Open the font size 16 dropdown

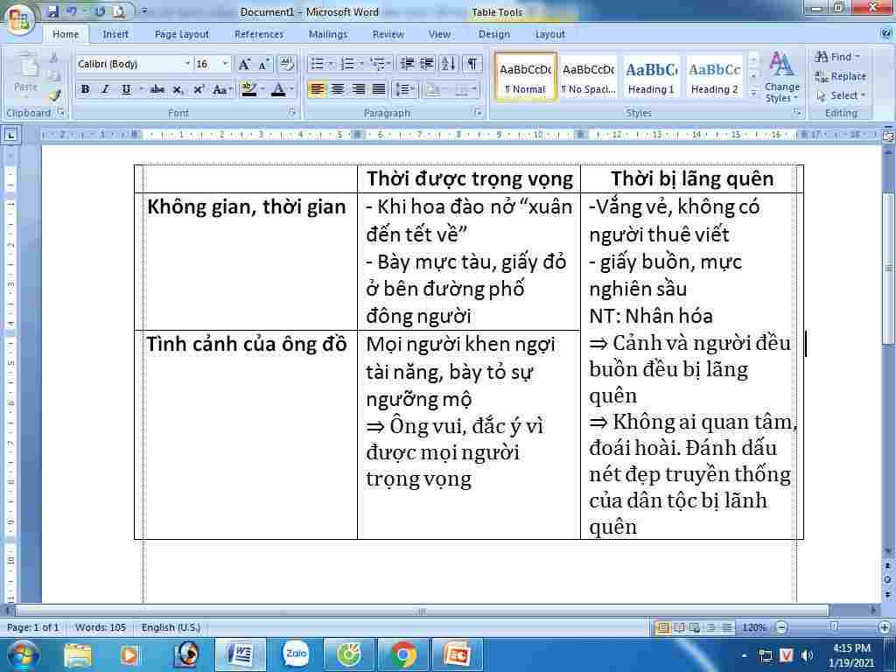point(225,64)
